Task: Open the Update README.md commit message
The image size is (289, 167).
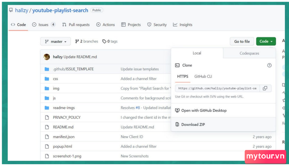Action: (80, 57)
